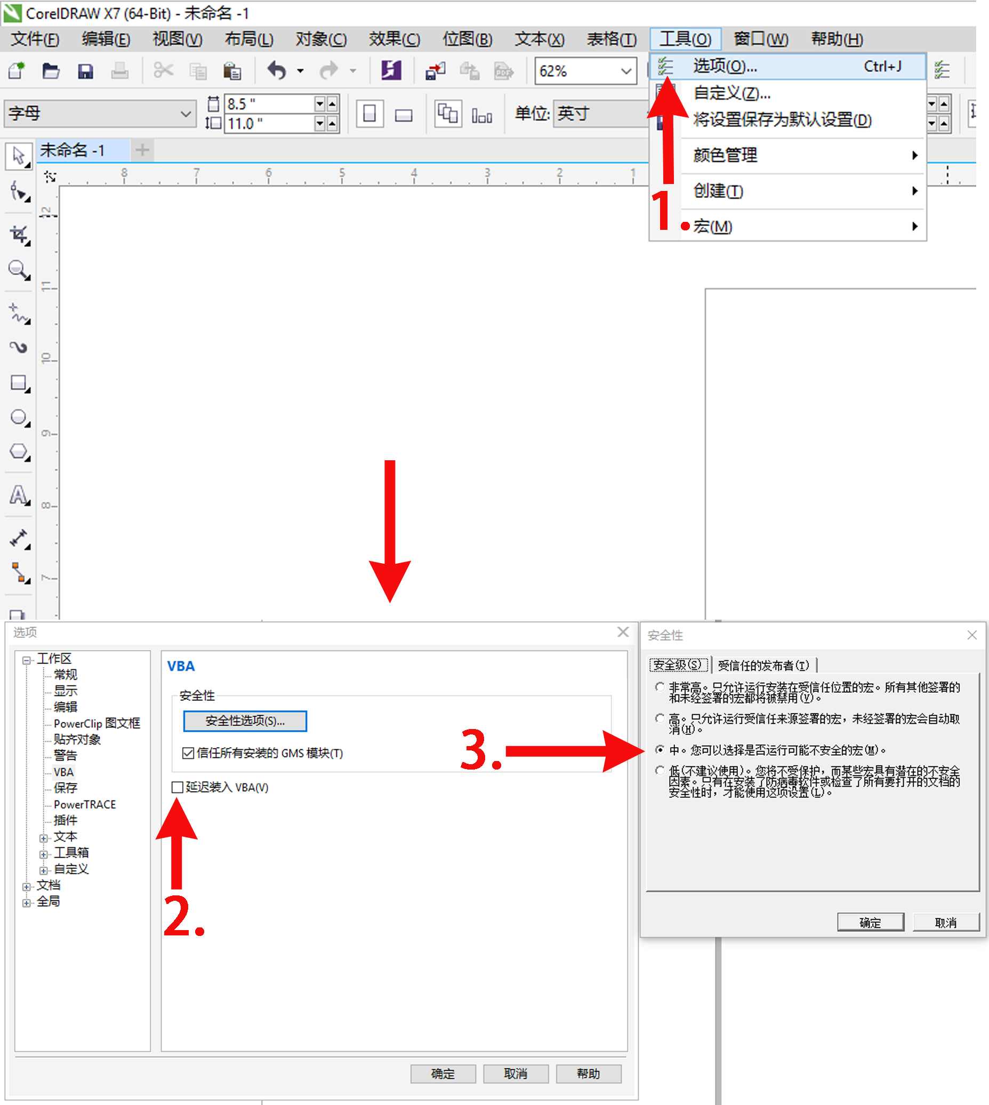Click the Copy icon in toolbar

tap(198, 71)
